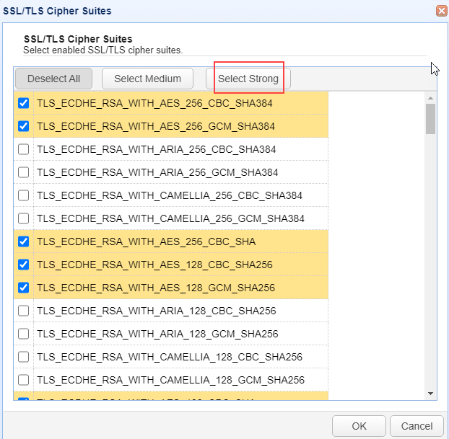
Task: Check TLS_ECDHE_RSA_WITH_ARIA_128_CBC_SHA256 checkbox
Action: (x=24, y=311)
